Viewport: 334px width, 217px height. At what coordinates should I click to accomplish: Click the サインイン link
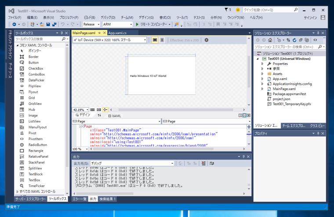tap(311, 18)
